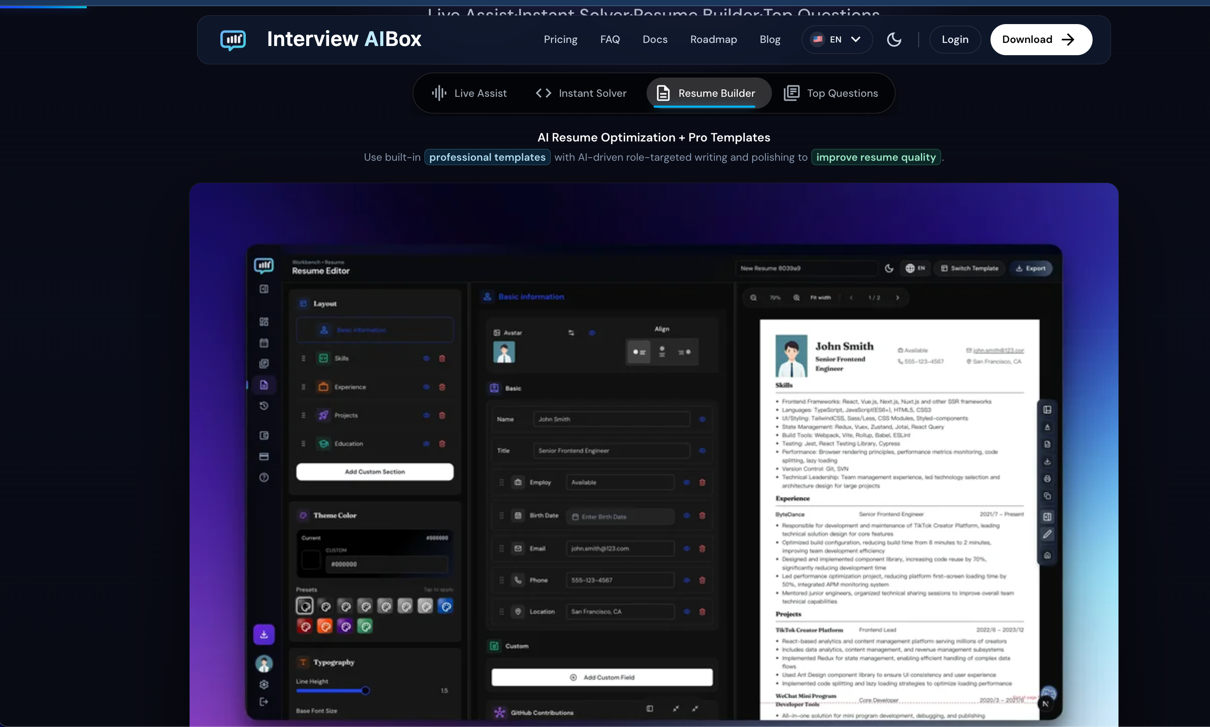This screenshot has height=727, width=1210.
Task: Adjust the Line Height slider handle
Action: pyautogui.click(x=365, y=691)
